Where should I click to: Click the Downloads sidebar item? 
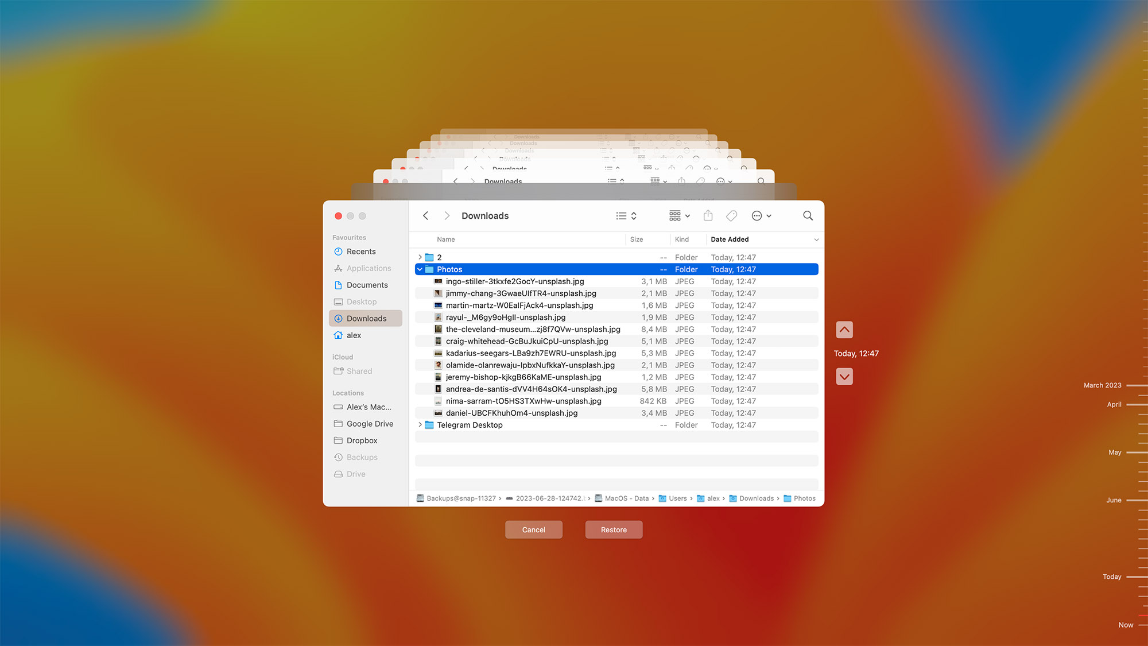(366, 318)
